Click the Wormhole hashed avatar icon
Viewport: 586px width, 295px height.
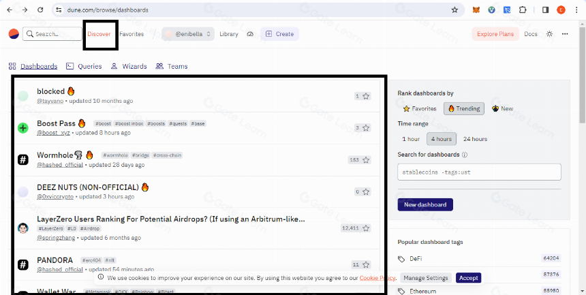(x=23, y=160)
